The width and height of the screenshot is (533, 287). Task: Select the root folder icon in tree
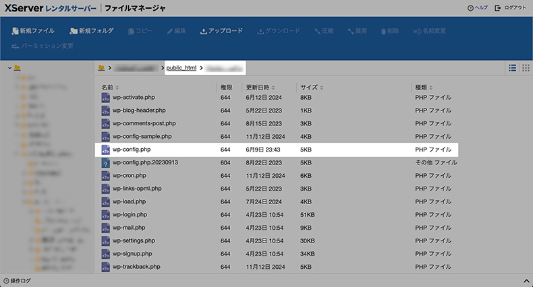point(18,68)
